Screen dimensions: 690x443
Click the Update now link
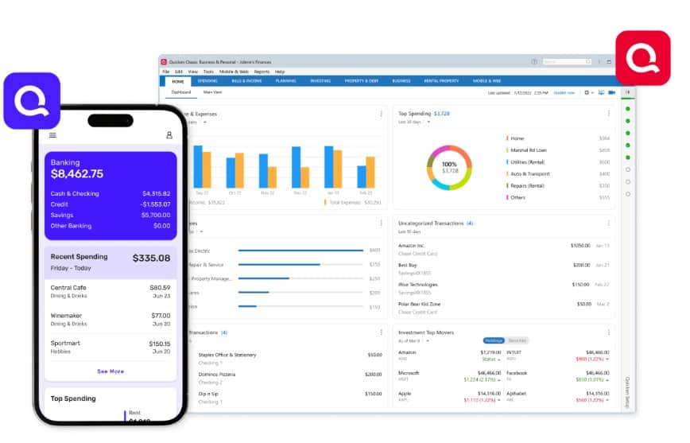tap(564, 93)
